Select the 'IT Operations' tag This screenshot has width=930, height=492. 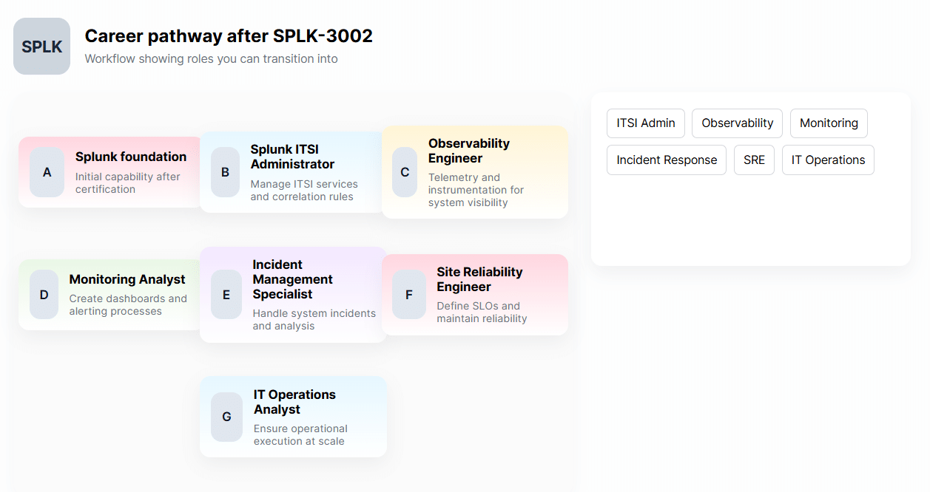[828, 160]
